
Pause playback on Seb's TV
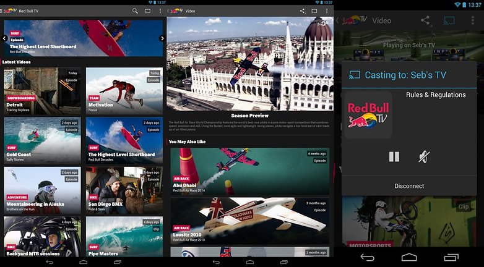pos(394,156)
